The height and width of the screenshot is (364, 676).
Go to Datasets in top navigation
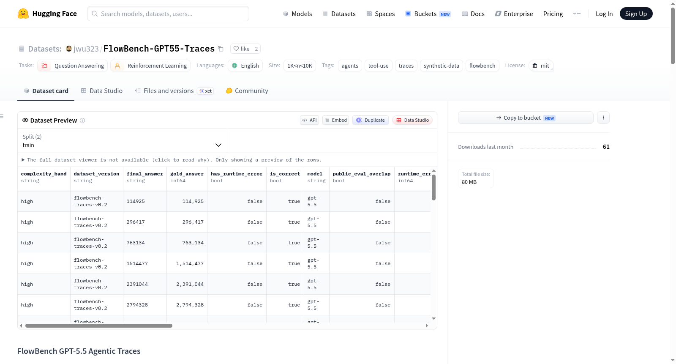(339, 14)
